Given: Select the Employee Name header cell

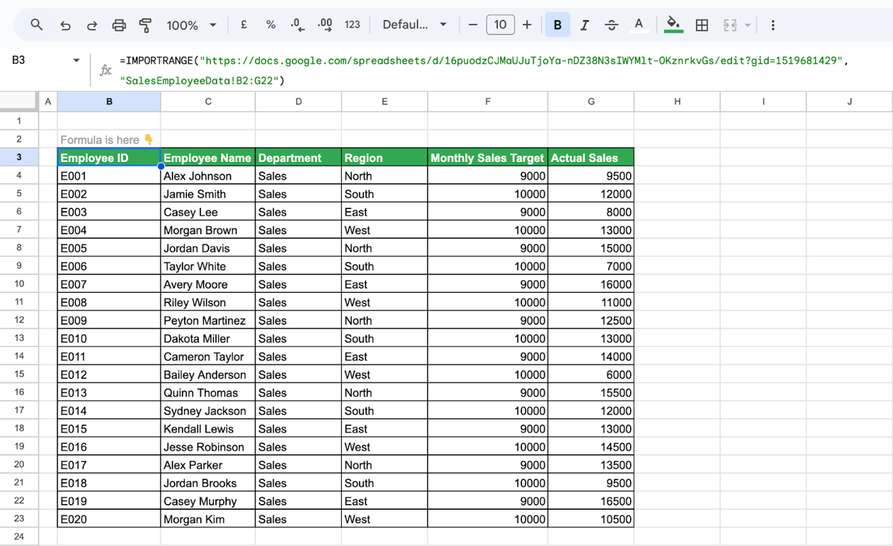Looking at the screenshot, I should pyautogui.click(x=208, y=158).
